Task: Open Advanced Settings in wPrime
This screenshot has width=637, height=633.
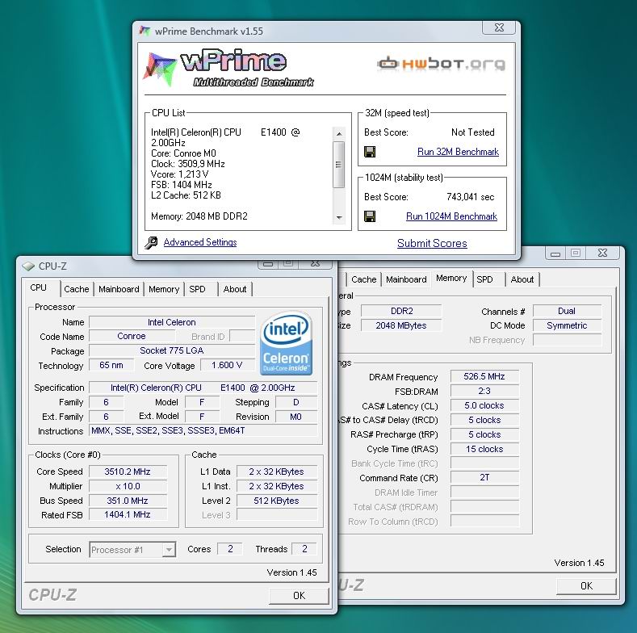Action: 200,242
